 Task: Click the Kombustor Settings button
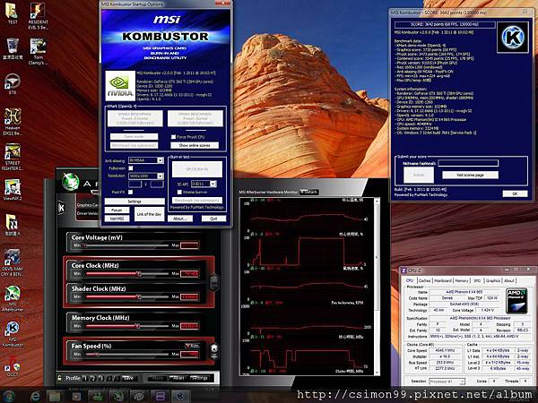pyautogui.click(x=134, y=201)
